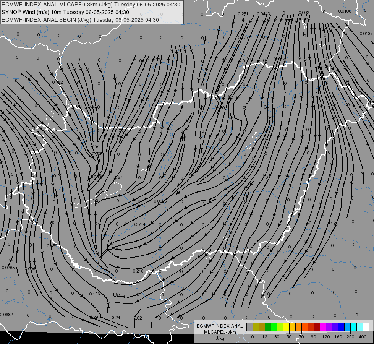Click the SBCIN header line
The height and width of the screenshot is (344, 374).
[x=80, y=20]
